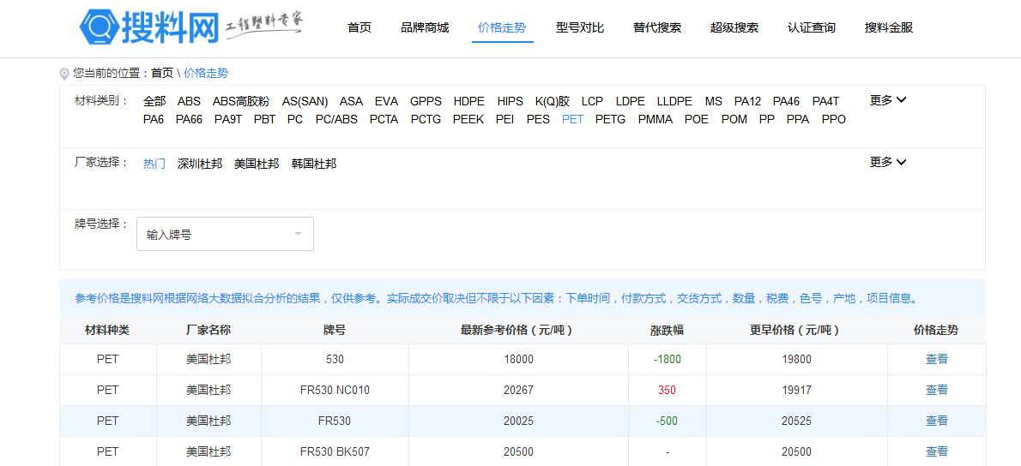The width and height of the screenshot is (1021, 466).
Task: Click 查看 for grade 530 price trend
Action: pos(937,360)
